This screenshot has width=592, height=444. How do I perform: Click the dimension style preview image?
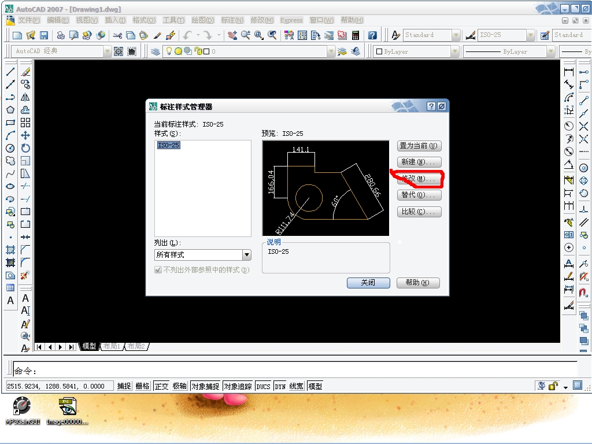[x=325, y=188]
